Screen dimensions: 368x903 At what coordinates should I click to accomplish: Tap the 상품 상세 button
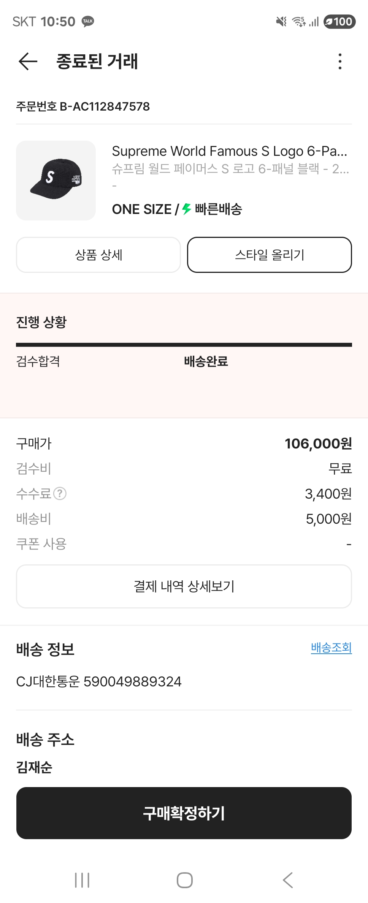tap(98, 255)
